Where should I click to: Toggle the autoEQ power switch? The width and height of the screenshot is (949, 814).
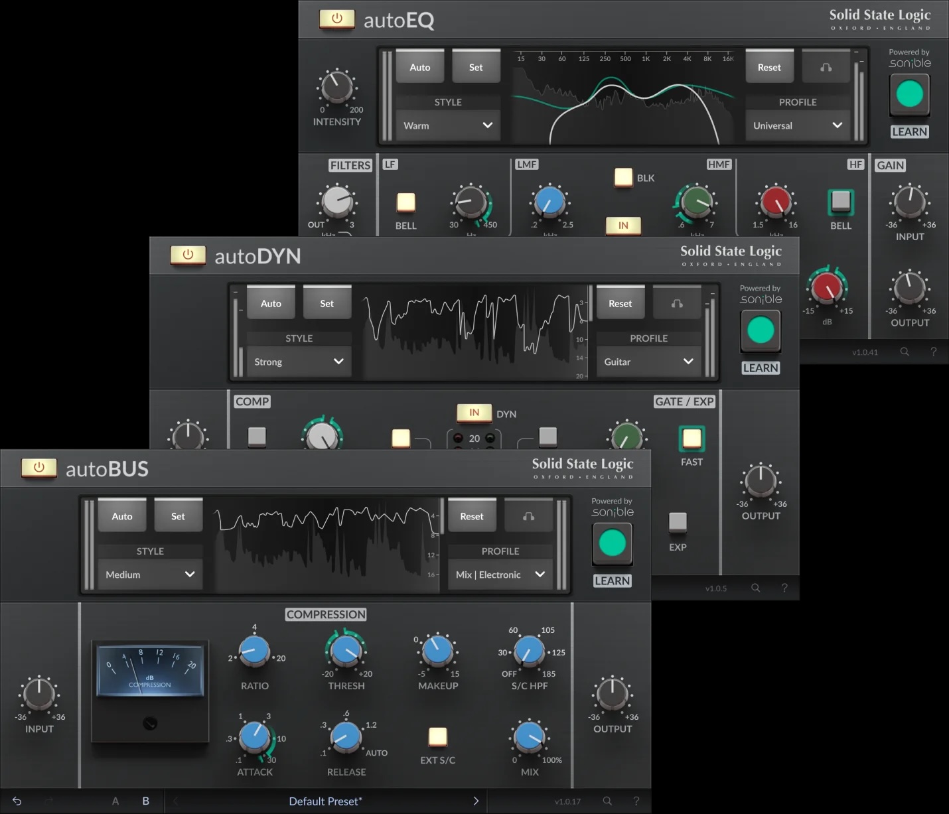tap(336, 19)
